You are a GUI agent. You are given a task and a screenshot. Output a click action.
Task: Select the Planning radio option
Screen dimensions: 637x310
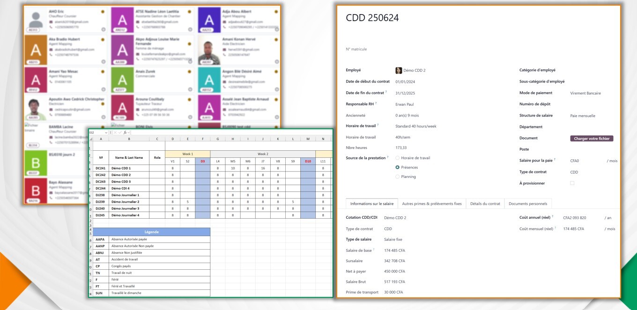pyautogui.click(x=398, y=177)
